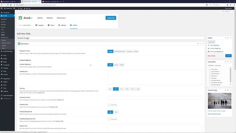Click the blue Publish button
The width and height of the screenshot is (236, 133).
[x=228, y=56]
